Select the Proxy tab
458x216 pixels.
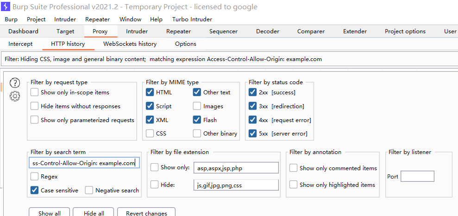(x=100, y=31)
